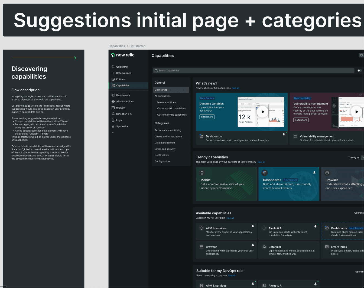Open Logs in the sidebar

click(x=119, y=120)
